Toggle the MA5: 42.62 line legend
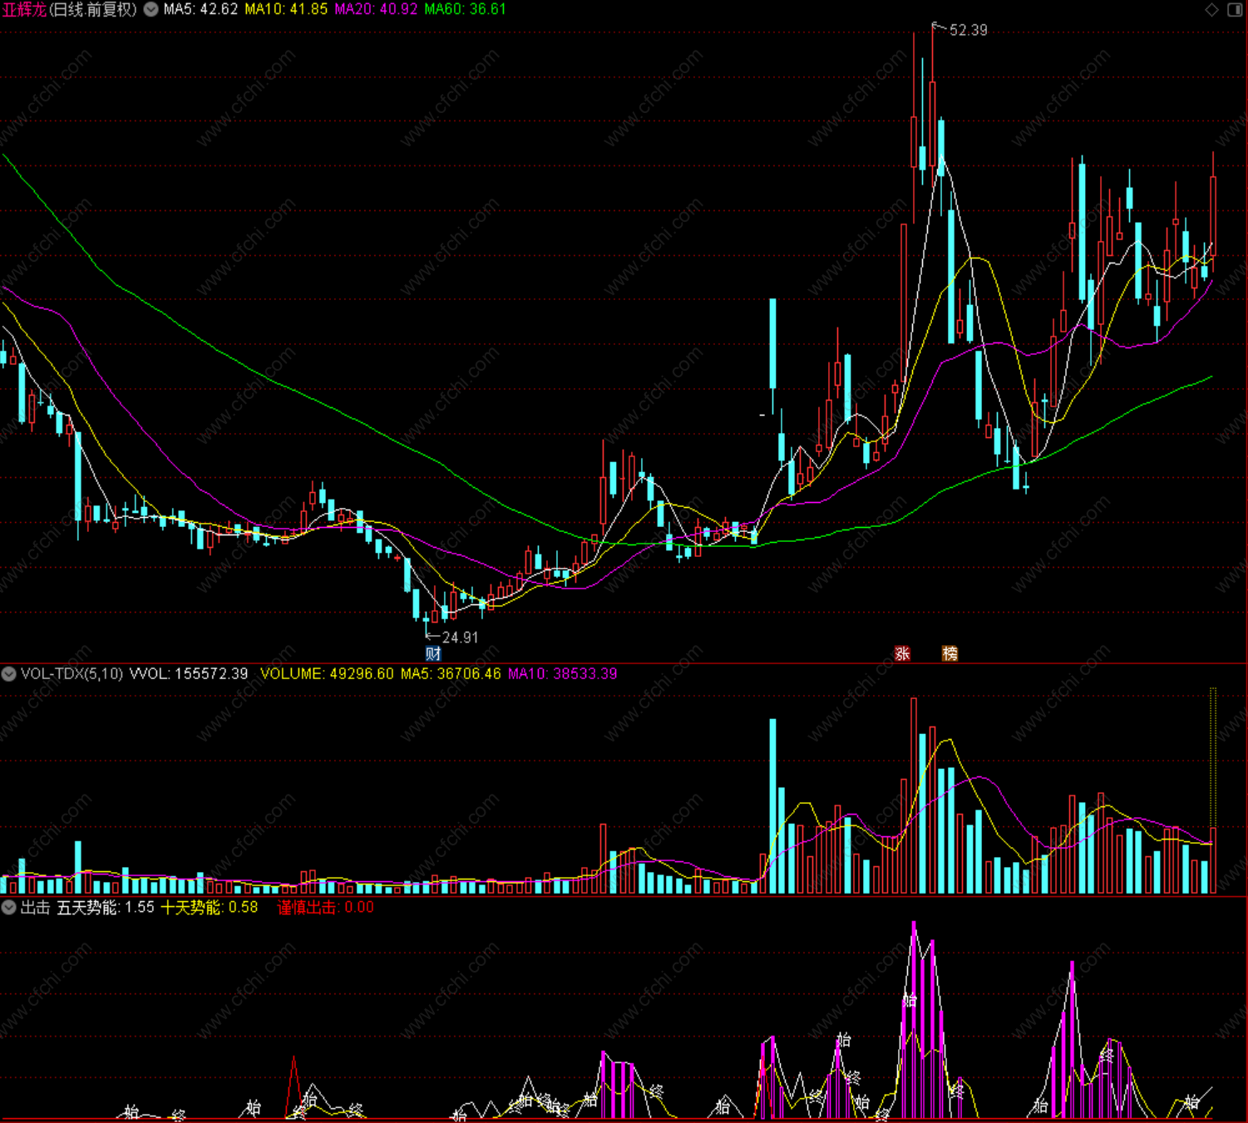 [x=200, y=10]
